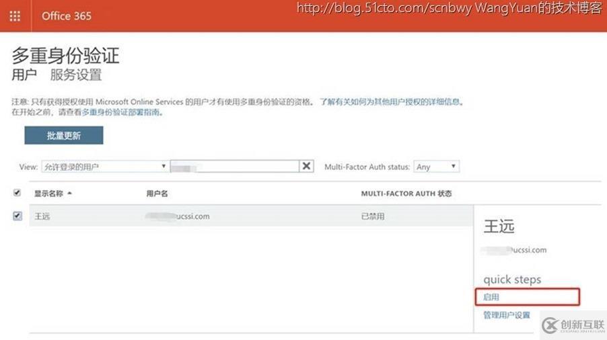Screen dimensions: 607x340
Task: Switch to the 服务设置 tab
Action: point(76,75)
